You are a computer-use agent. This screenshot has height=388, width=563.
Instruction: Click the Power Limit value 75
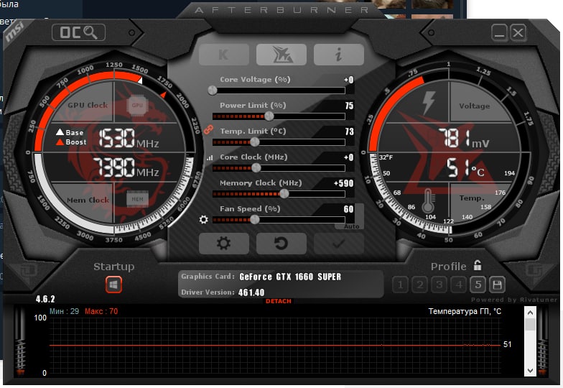point(349,106)
